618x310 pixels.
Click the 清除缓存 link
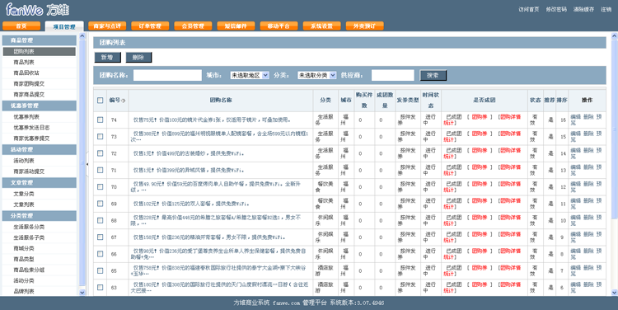tap(583, 9)
